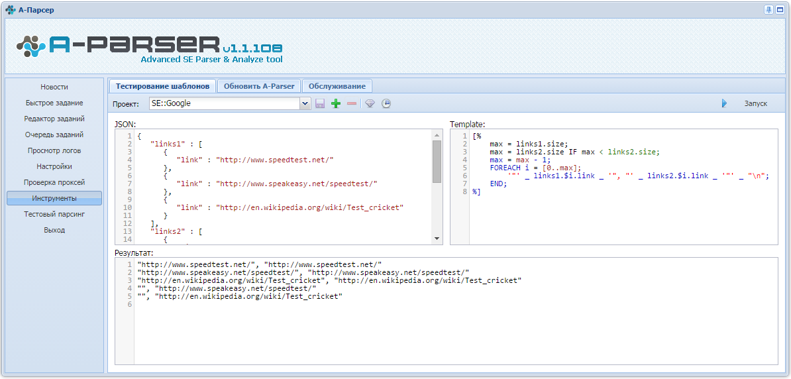Open the Обновить A-Parser tab

[259, 85]
